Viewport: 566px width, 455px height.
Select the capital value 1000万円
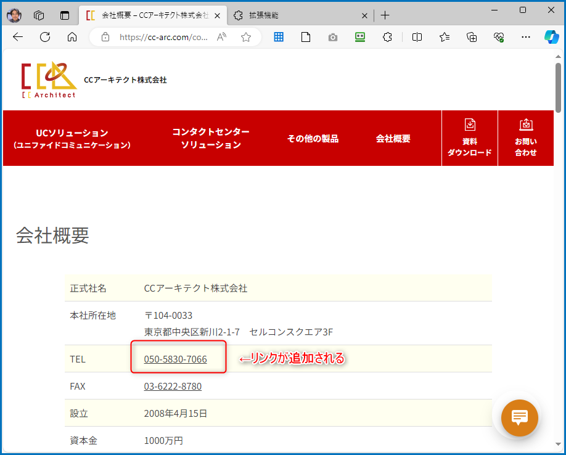163,441
